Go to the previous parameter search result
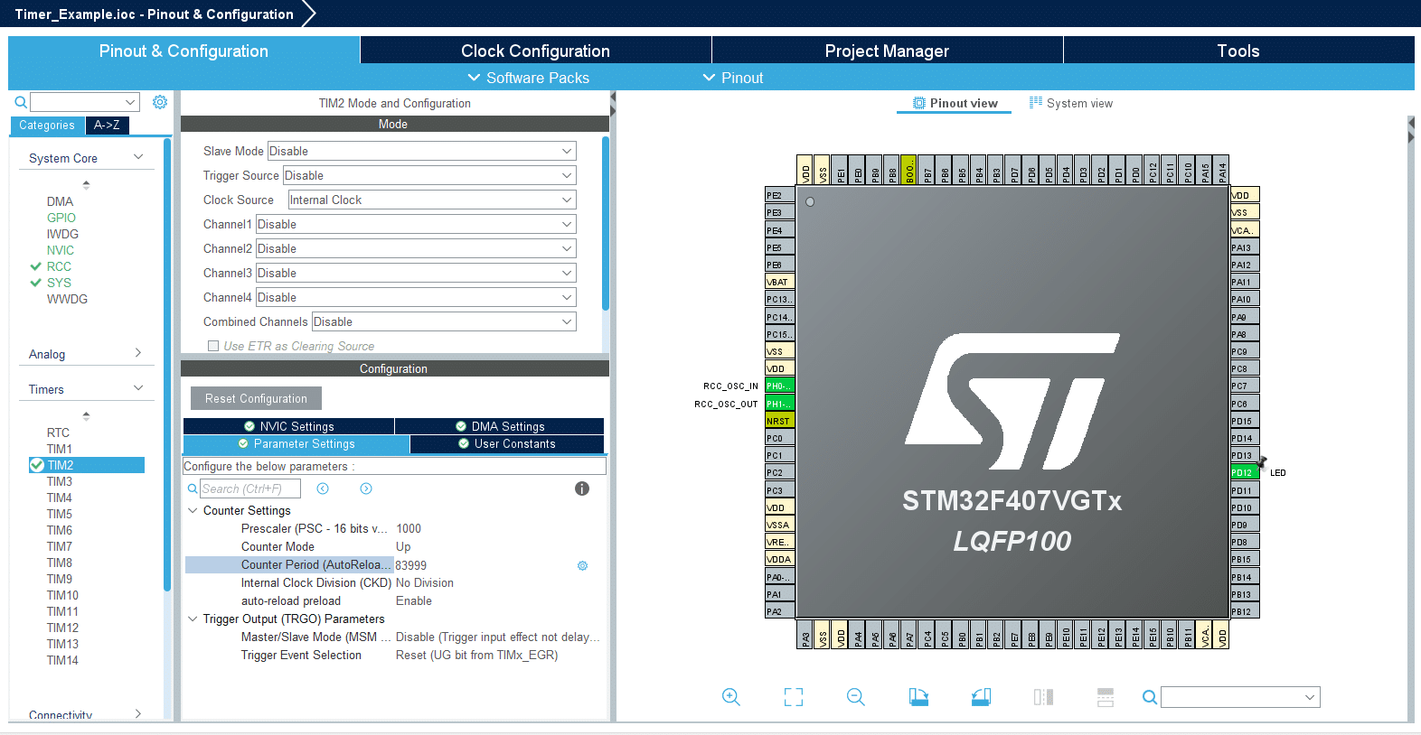 coord(323,488)
